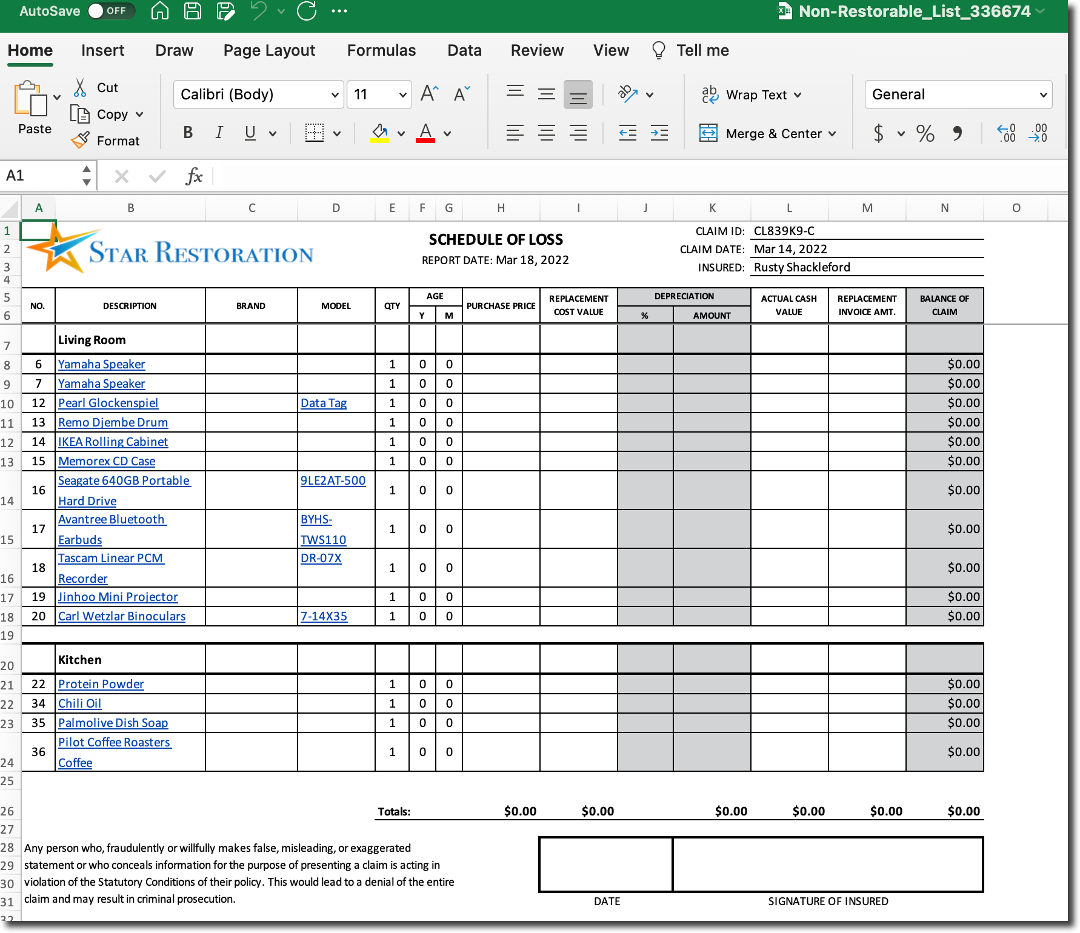Click the Wrap Text button

coord(752,95)
